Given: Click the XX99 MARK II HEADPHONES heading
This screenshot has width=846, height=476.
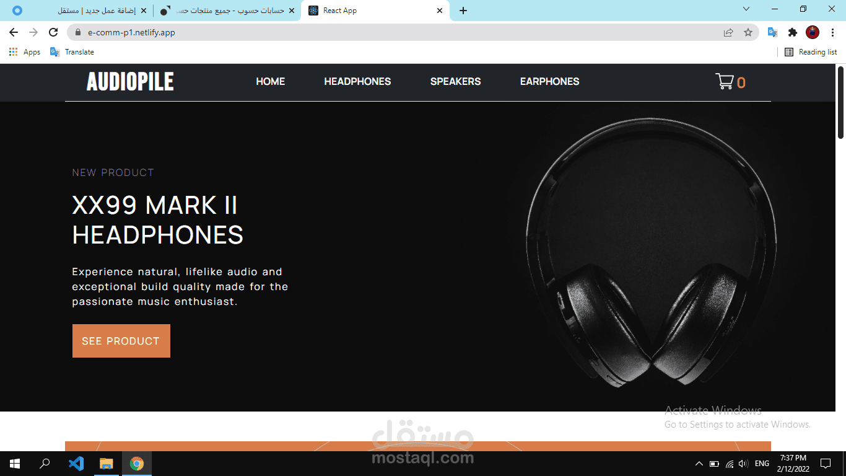Looking at the screenshot, I should pyautogui.click(x=158, y=220).
